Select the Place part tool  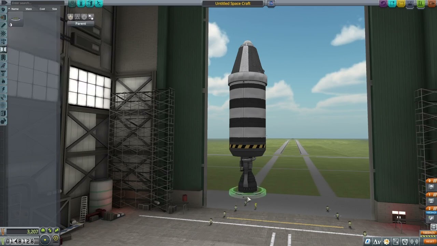tap(71, 17)
